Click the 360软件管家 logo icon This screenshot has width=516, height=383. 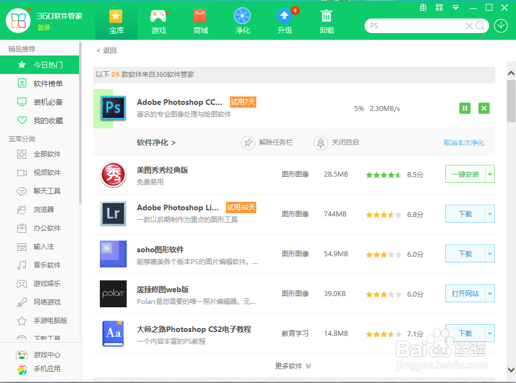pos(19,21)
